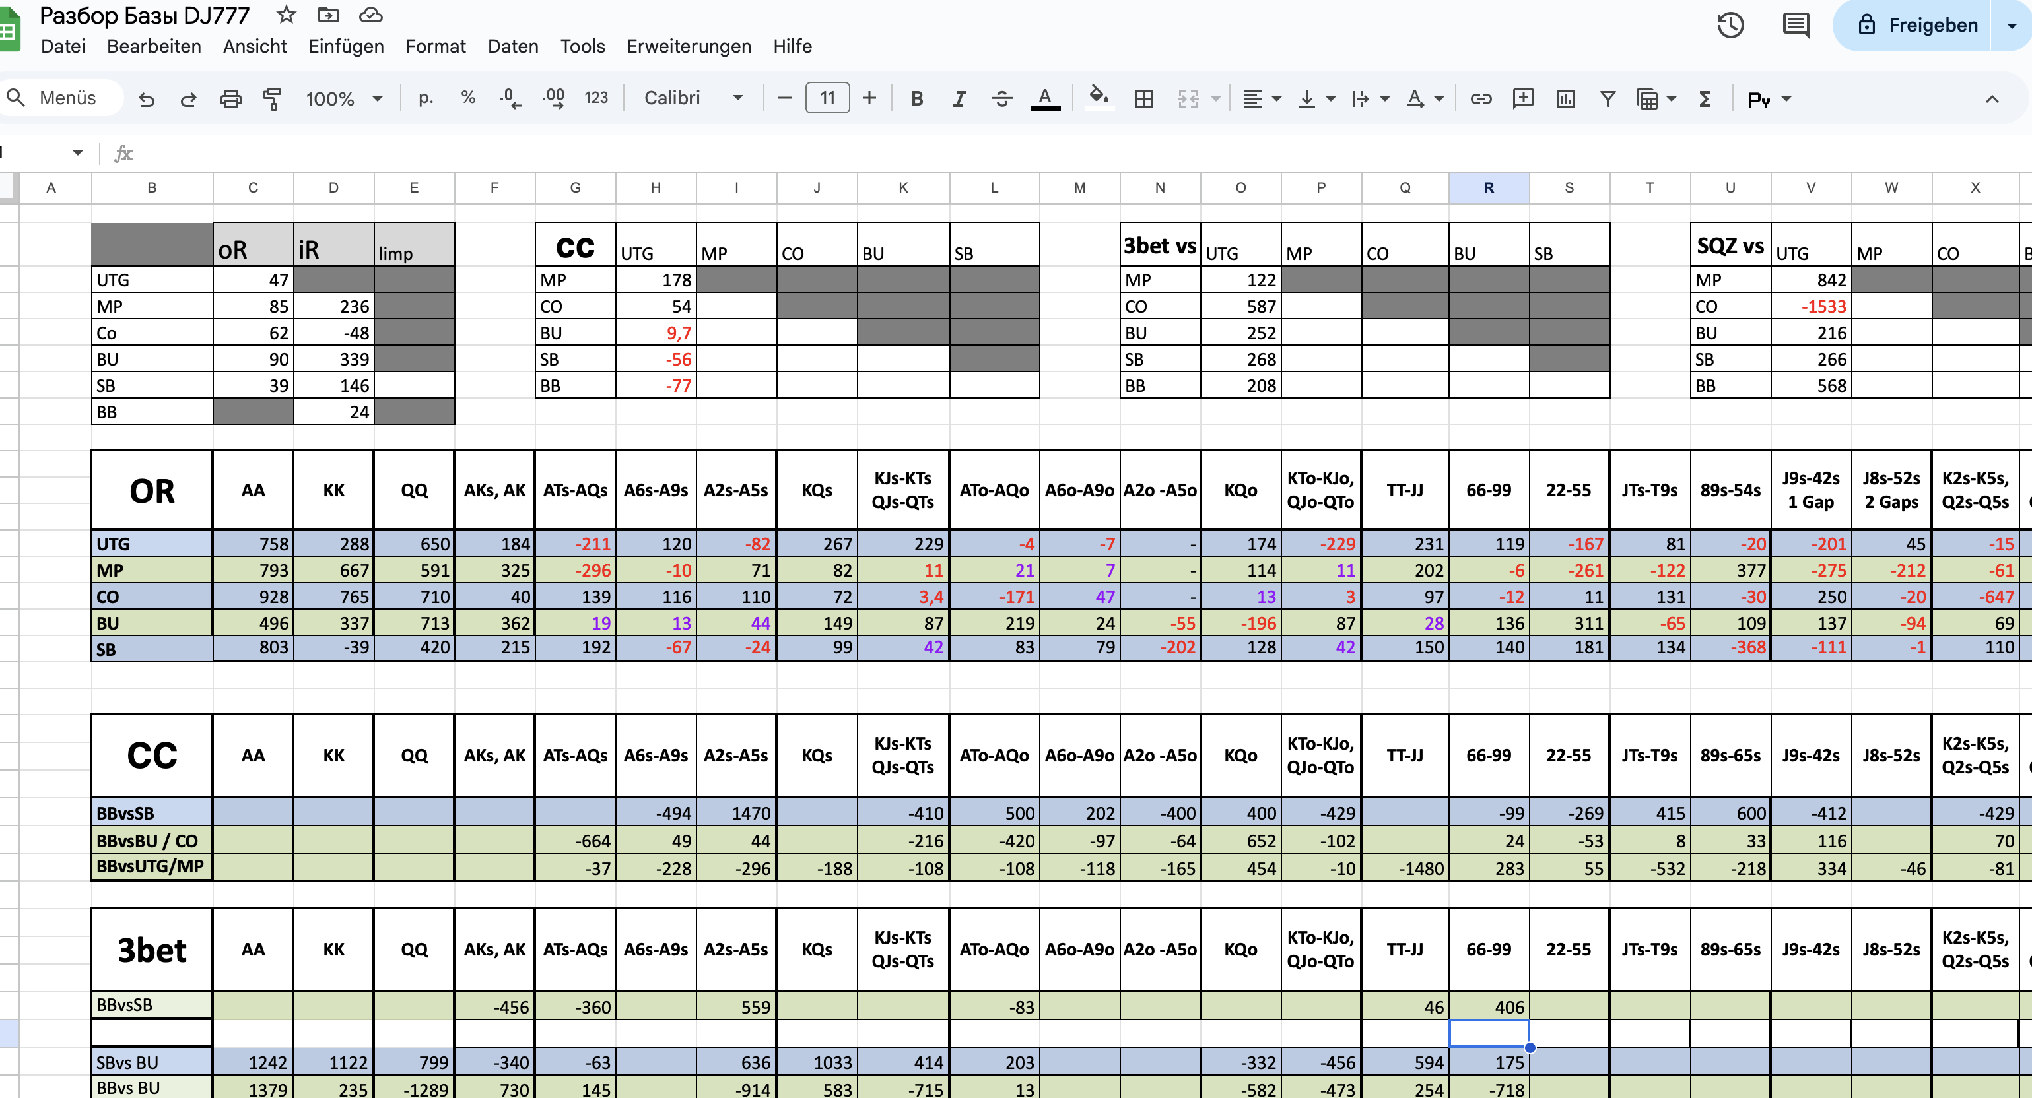Add a comment via toolbar icon
Screen dimensions: 2032x1098
click(x=1523, y=98)
